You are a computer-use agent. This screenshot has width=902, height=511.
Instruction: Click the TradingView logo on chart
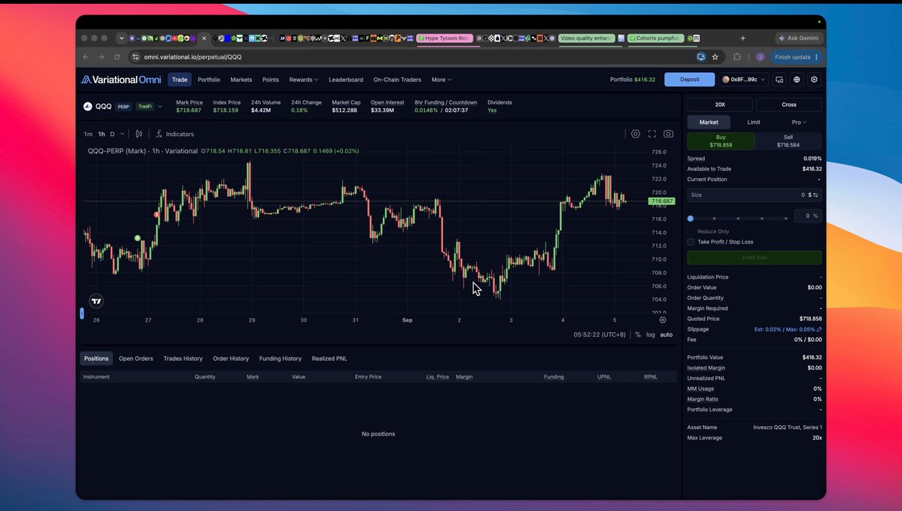(96, 301)
